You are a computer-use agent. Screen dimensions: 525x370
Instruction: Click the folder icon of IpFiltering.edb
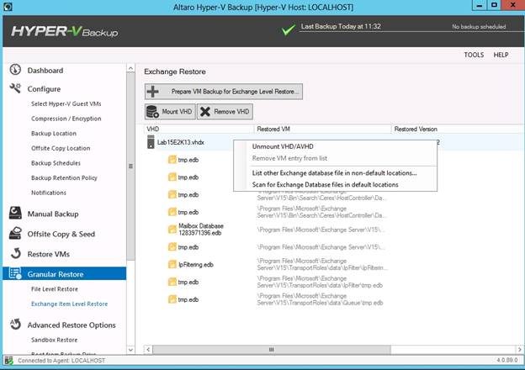(x=172, y=264)
